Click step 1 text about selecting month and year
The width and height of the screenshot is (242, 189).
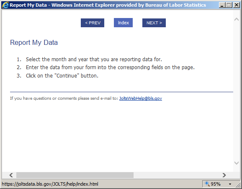(94, 60)
